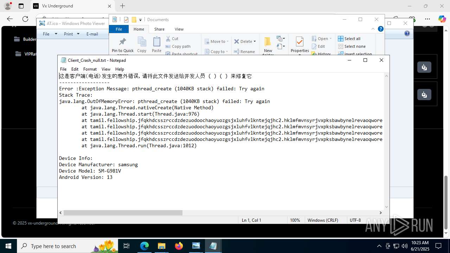Open Properties in Explorer ribbon

pos(300,45)
